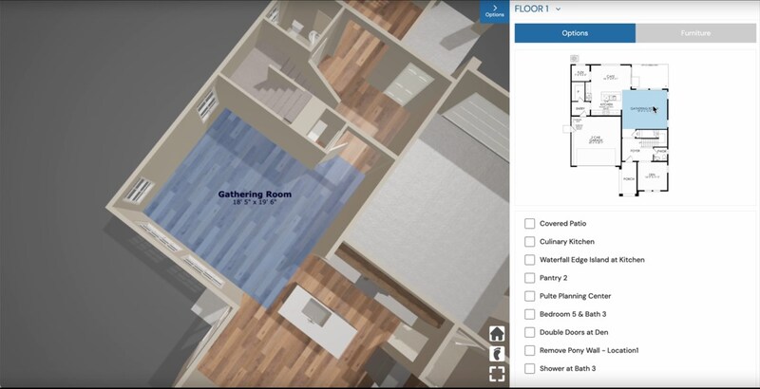Toggle Double Doors at Den
760x389 pixels.
530,332
